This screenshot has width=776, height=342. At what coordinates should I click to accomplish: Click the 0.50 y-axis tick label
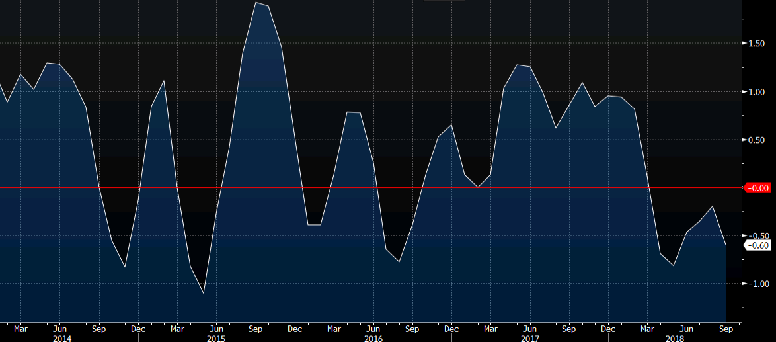point(756,140)
